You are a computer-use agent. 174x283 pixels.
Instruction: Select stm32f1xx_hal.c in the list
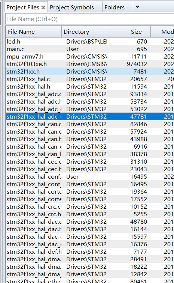[90, 79]
